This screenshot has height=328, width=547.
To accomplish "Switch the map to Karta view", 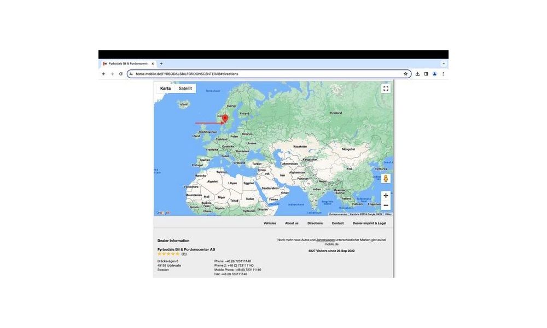I will [165, 88].
